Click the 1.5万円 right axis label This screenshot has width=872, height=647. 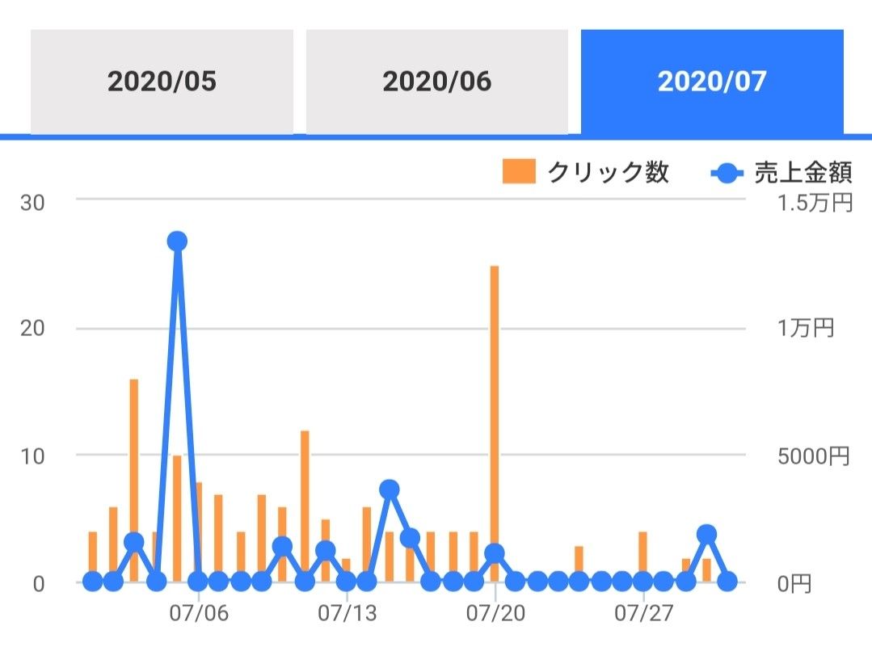(x=815, y=201)
